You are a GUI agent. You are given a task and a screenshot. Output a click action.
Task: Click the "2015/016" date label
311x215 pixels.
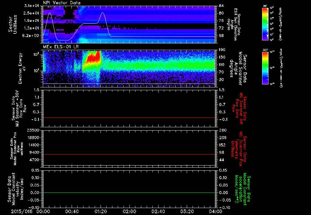[22, 211]
